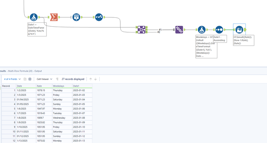Image resolution: width=267 pixels, height=143 pixels.
Task: Select the Select tool with the checkmark icon
Action: 99,17
